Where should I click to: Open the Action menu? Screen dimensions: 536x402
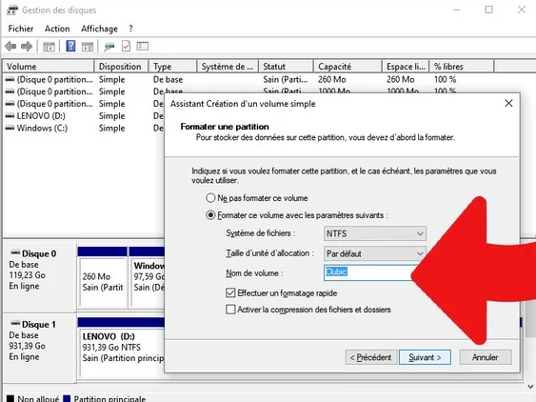(57, 29)
